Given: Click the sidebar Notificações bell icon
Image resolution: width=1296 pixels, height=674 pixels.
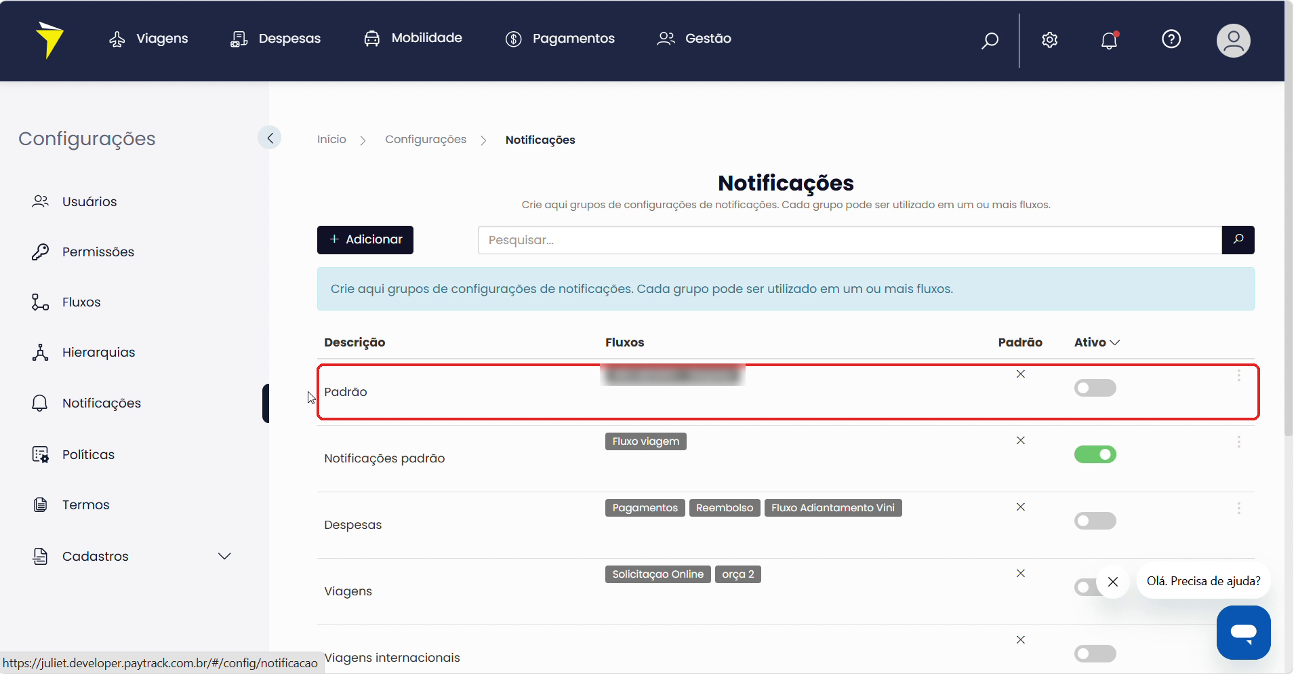Looking at the screenshot, I should 40,403.
